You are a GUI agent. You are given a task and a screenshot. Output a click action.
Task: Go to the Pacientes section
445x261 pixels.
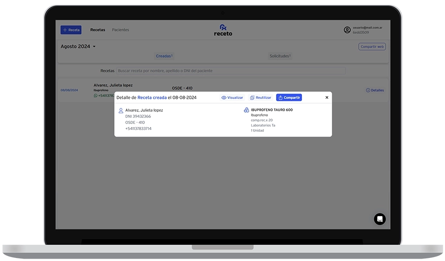120,30
